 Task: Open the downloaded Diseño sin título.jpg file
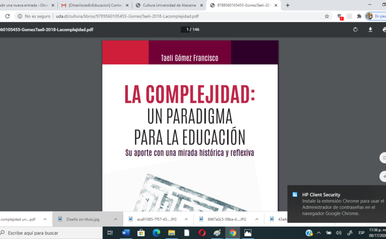(82, 219)
